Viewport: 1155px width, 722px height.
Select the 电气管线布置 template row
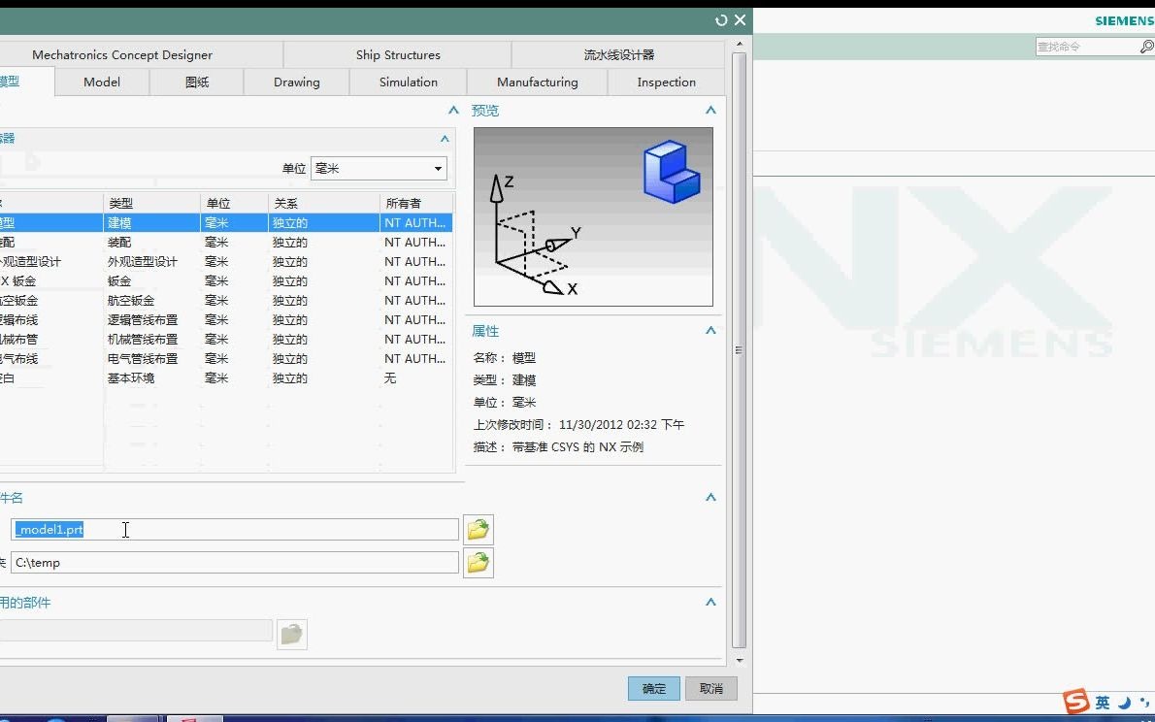tap(225, 359)
